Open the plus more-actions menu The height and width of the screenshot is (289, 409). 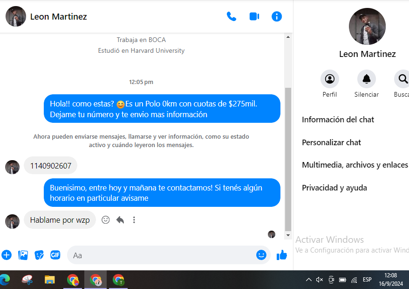point(7,255)
